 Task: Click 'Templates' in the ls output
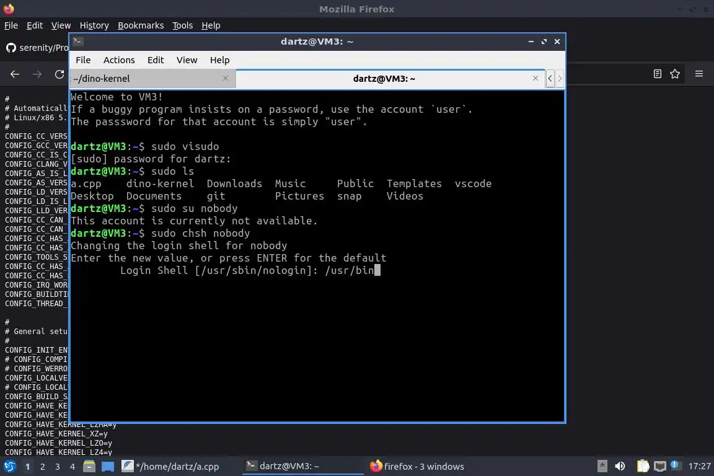coord(414,183)
